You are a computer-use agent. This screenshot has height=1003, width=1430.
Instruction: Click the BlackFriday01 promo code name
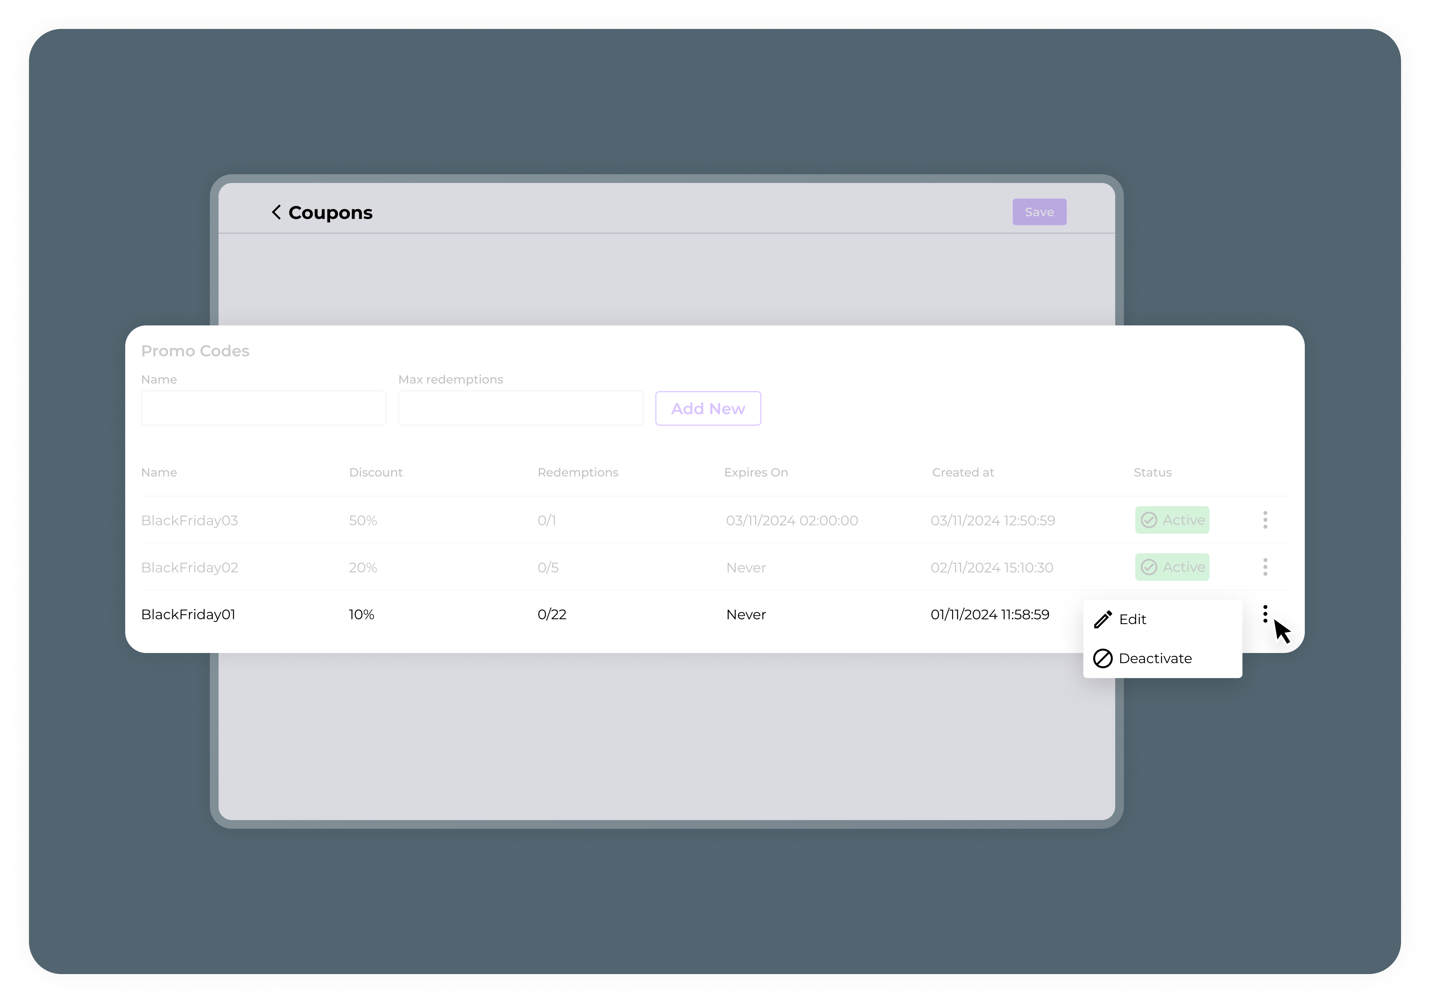pyautogui.click(x=188, y=615)
